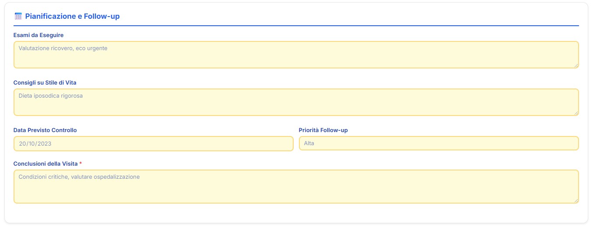Select the Data Previsto Controllo date field
The width and height of the screenshot is (593, 228).
point(153,143)
